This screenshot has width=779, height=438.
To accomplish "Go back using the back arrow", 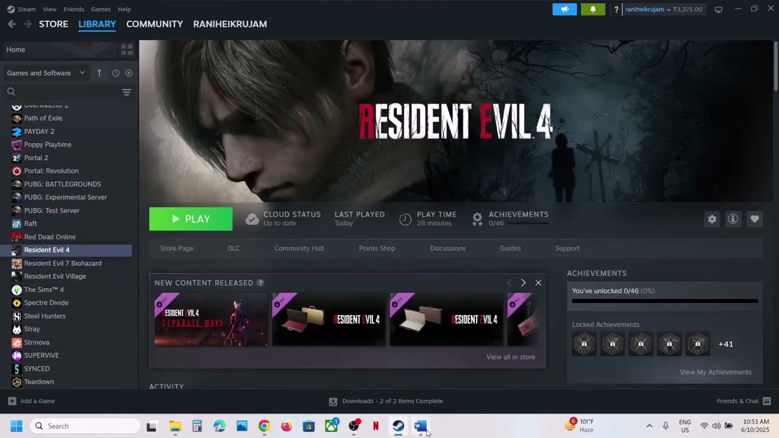I will click(x=12, y=24).
